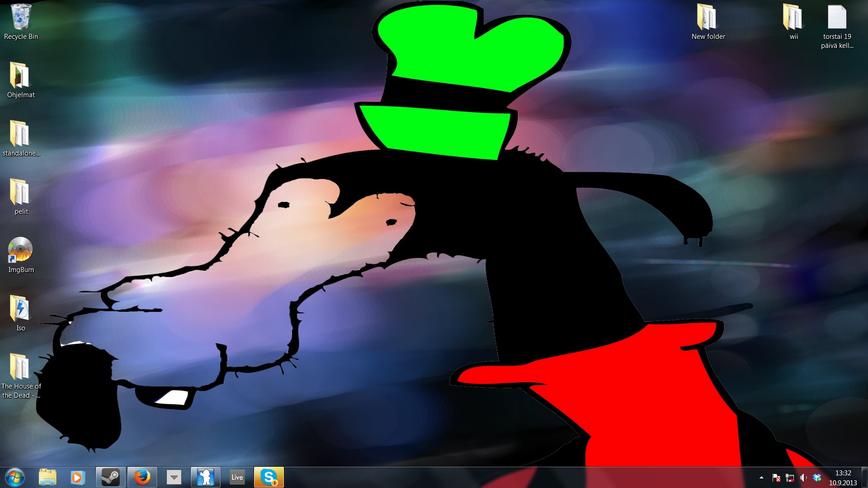Show hidden system tray icons
Screen dimensions: 868x488
[x=761, y=478]
